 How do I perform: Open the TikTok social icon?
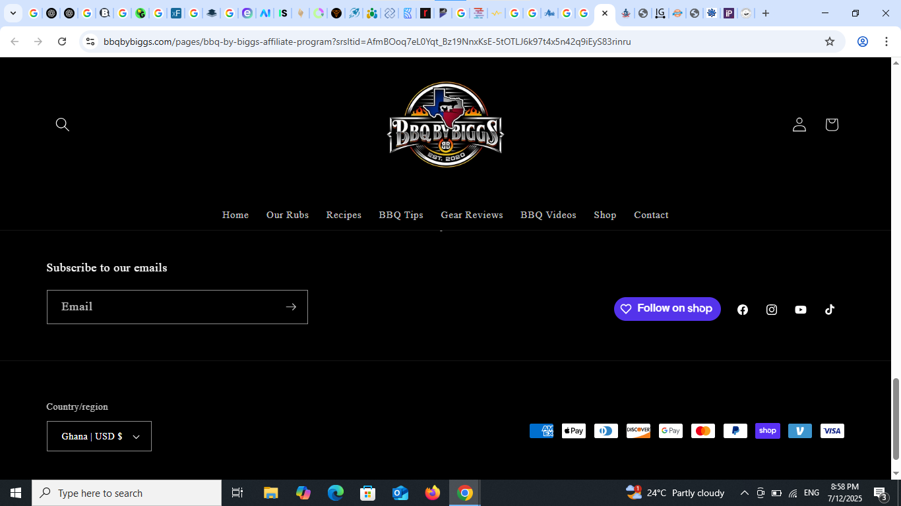(x=830, y=310)
